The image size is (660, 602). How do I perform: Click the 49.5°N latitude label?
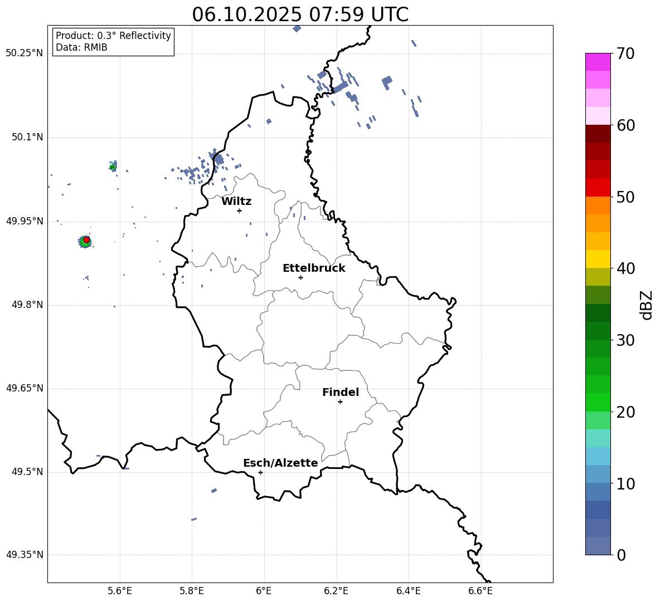pyautogui.click(x=27, y=472)
